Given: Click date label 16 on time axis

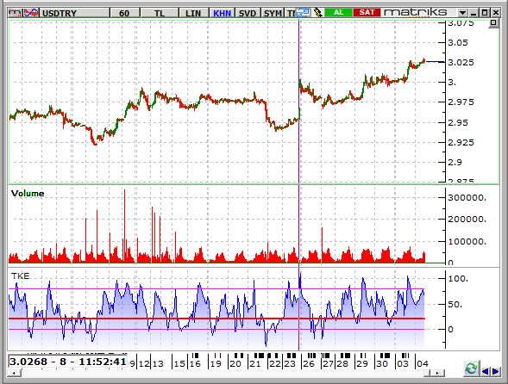Looking at the screenshot, I should pos(195,364).
